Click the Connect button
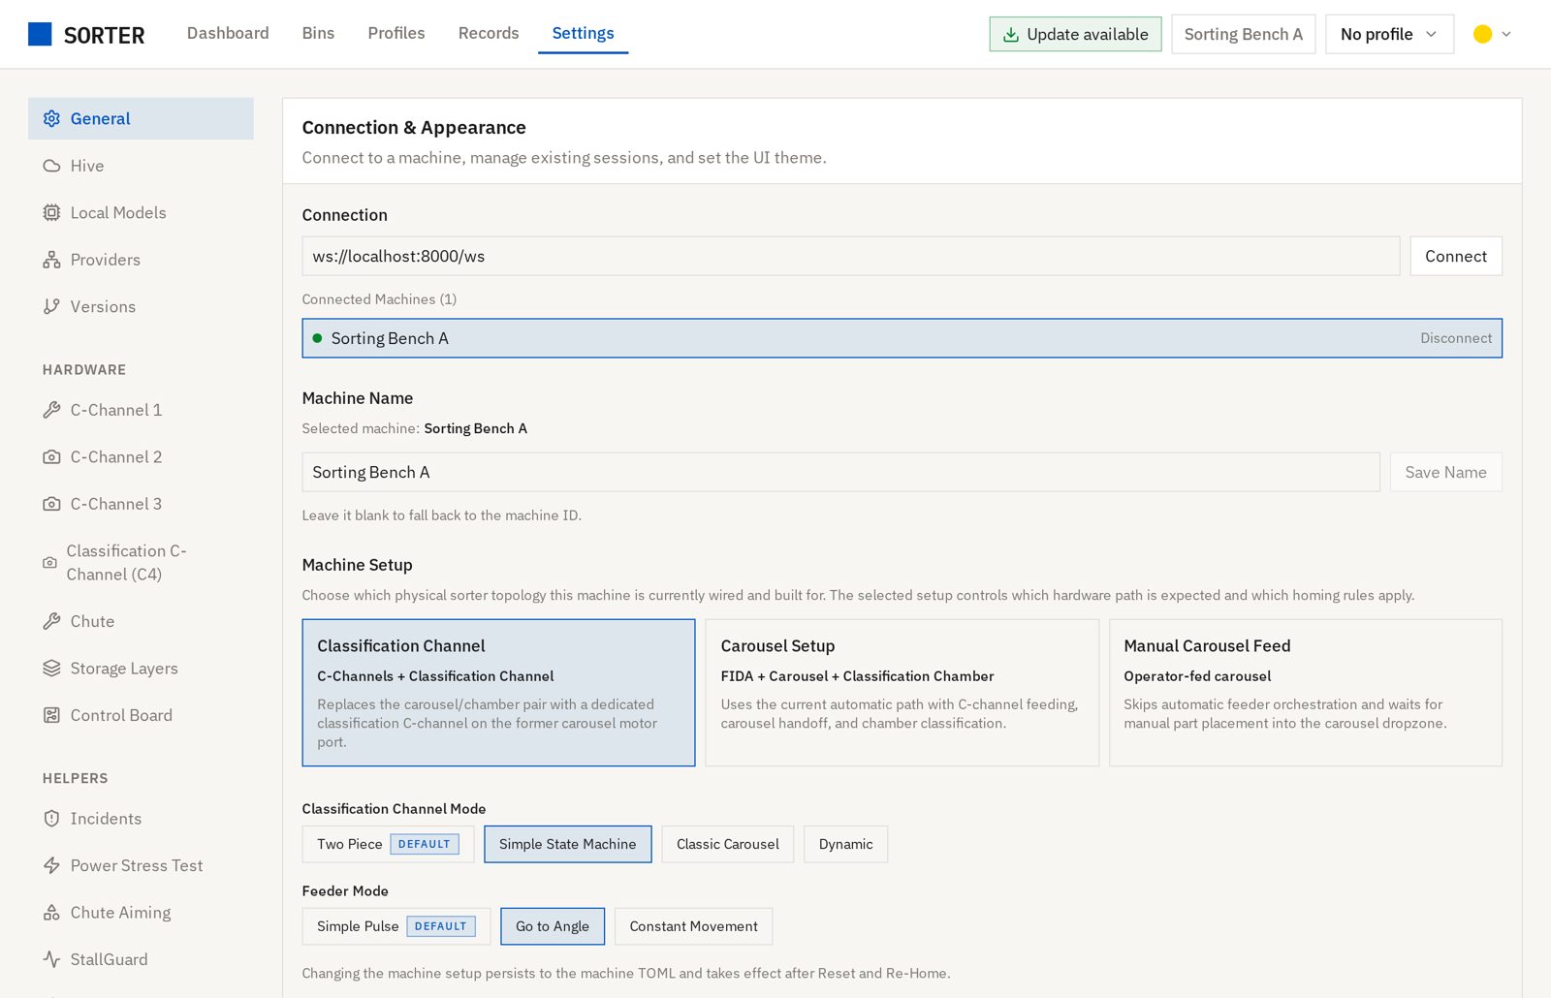 click(1456, 256)
